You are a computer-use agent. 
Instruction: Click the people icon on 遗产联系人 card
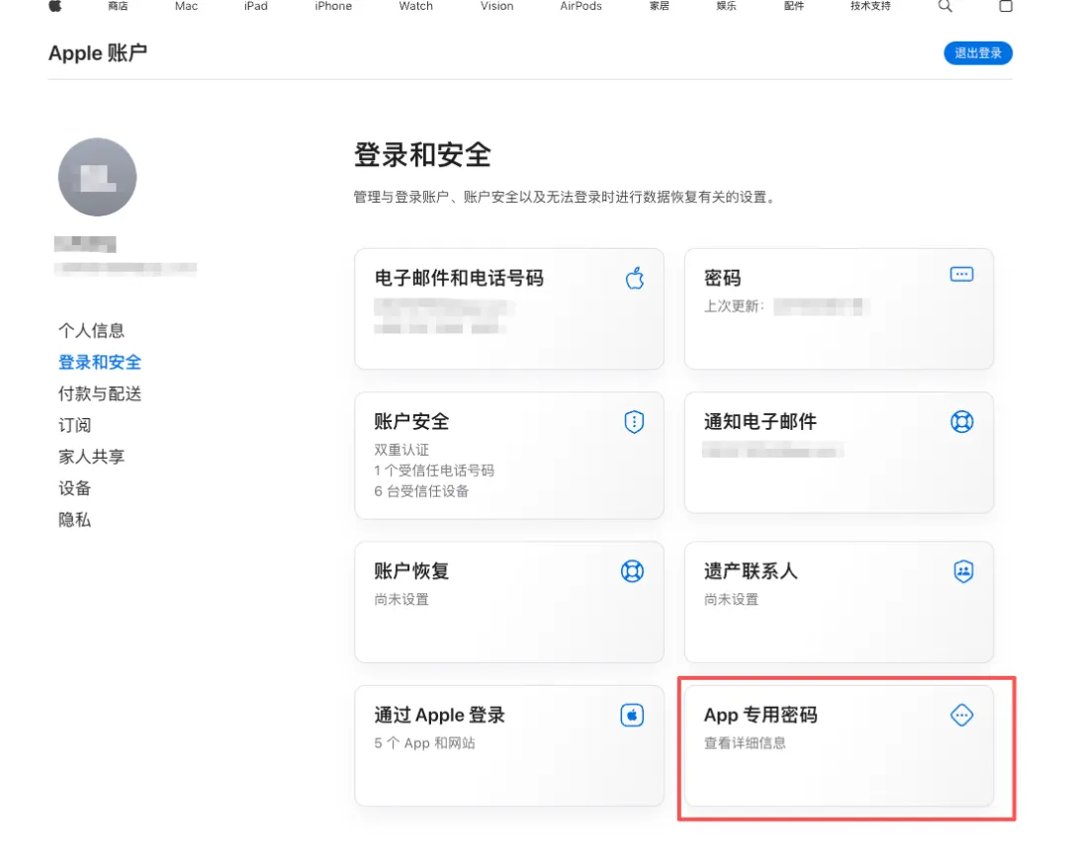963,571
